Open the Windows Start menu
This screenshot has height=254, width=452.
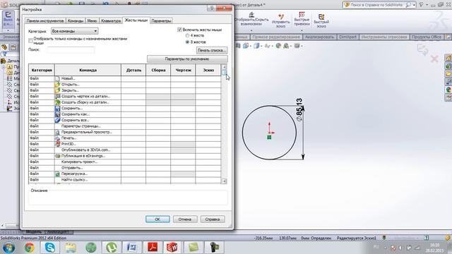coord(8,247)
